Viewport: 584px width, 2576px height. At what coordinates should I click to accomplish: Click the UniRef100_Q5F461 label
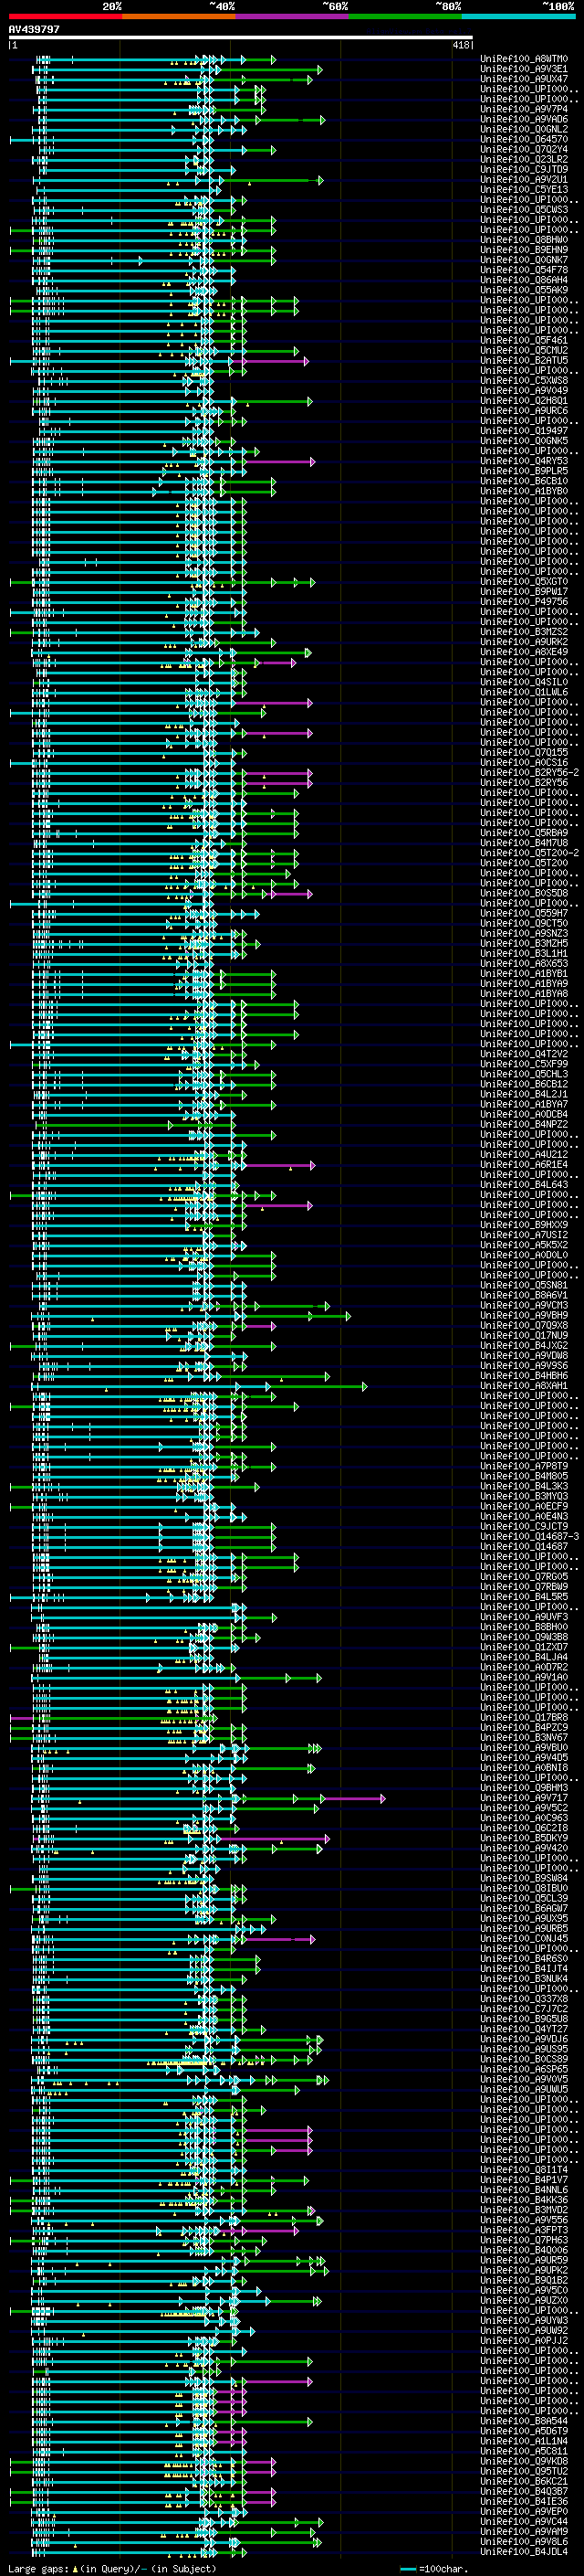tap(524, 340)
